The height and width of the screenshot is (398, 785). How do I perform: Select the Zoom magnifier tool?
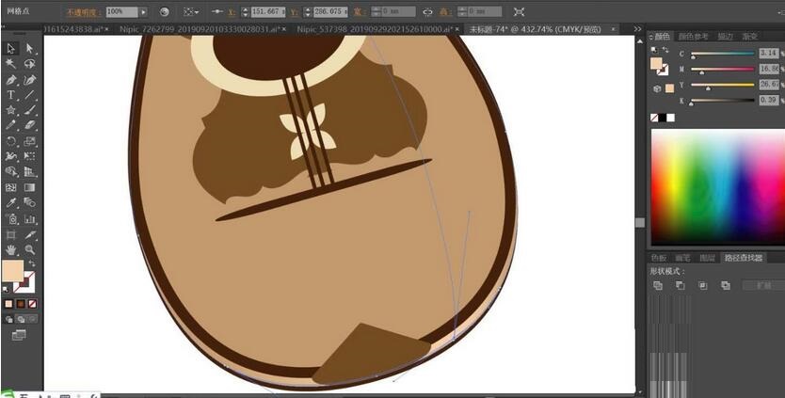(x=30, y=250)
